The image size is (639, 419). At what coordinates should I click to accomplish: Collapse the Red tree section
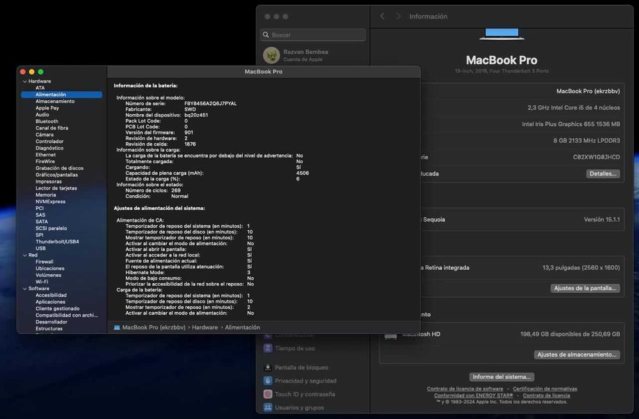[x=25, y=255]
